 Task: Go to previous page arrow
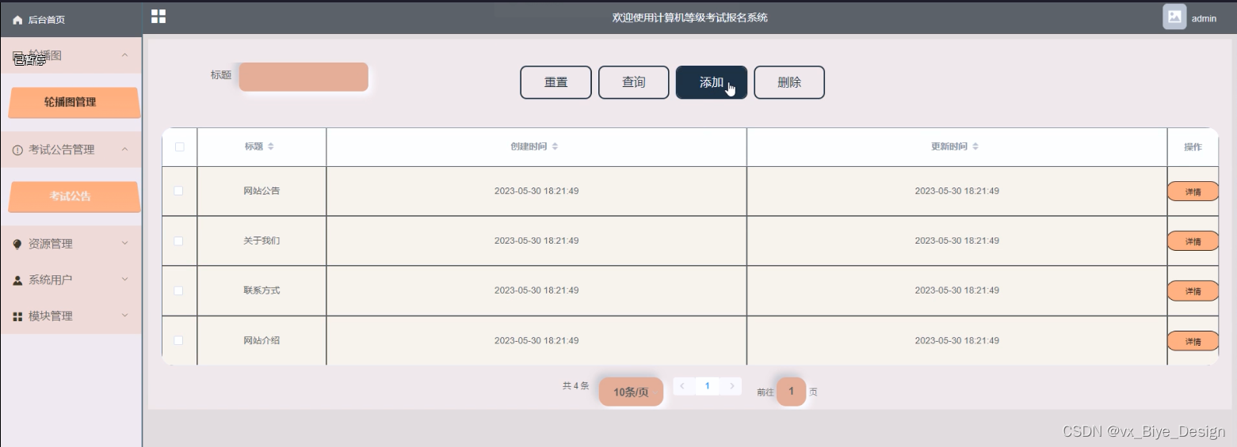click(682, 386)
